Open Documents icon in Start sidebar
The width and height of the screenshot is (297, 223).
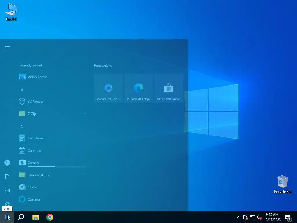click(7, 177)
